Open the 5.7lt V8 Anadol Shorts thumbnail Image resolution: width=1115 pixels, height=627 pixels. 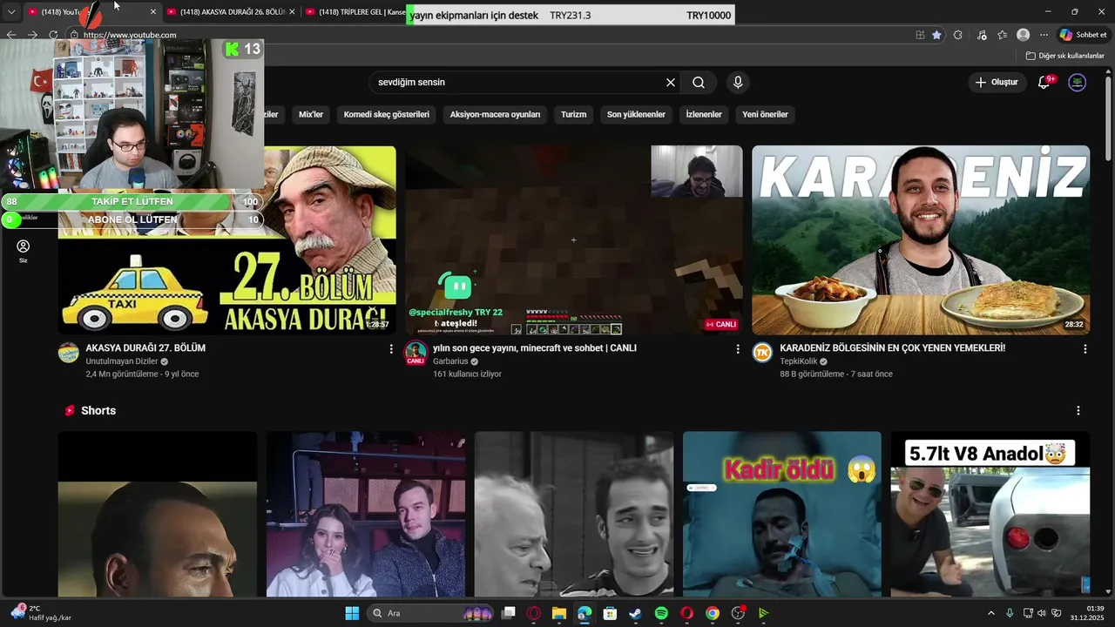click(x=990, y=515)
